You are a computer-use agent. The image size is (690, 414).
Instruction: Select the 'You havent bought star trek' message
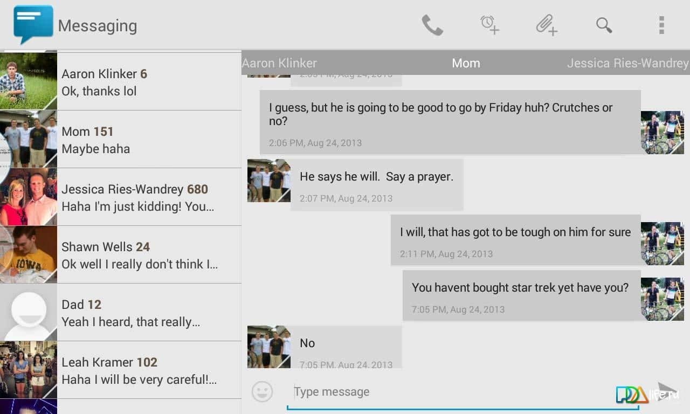pos(521,295)
